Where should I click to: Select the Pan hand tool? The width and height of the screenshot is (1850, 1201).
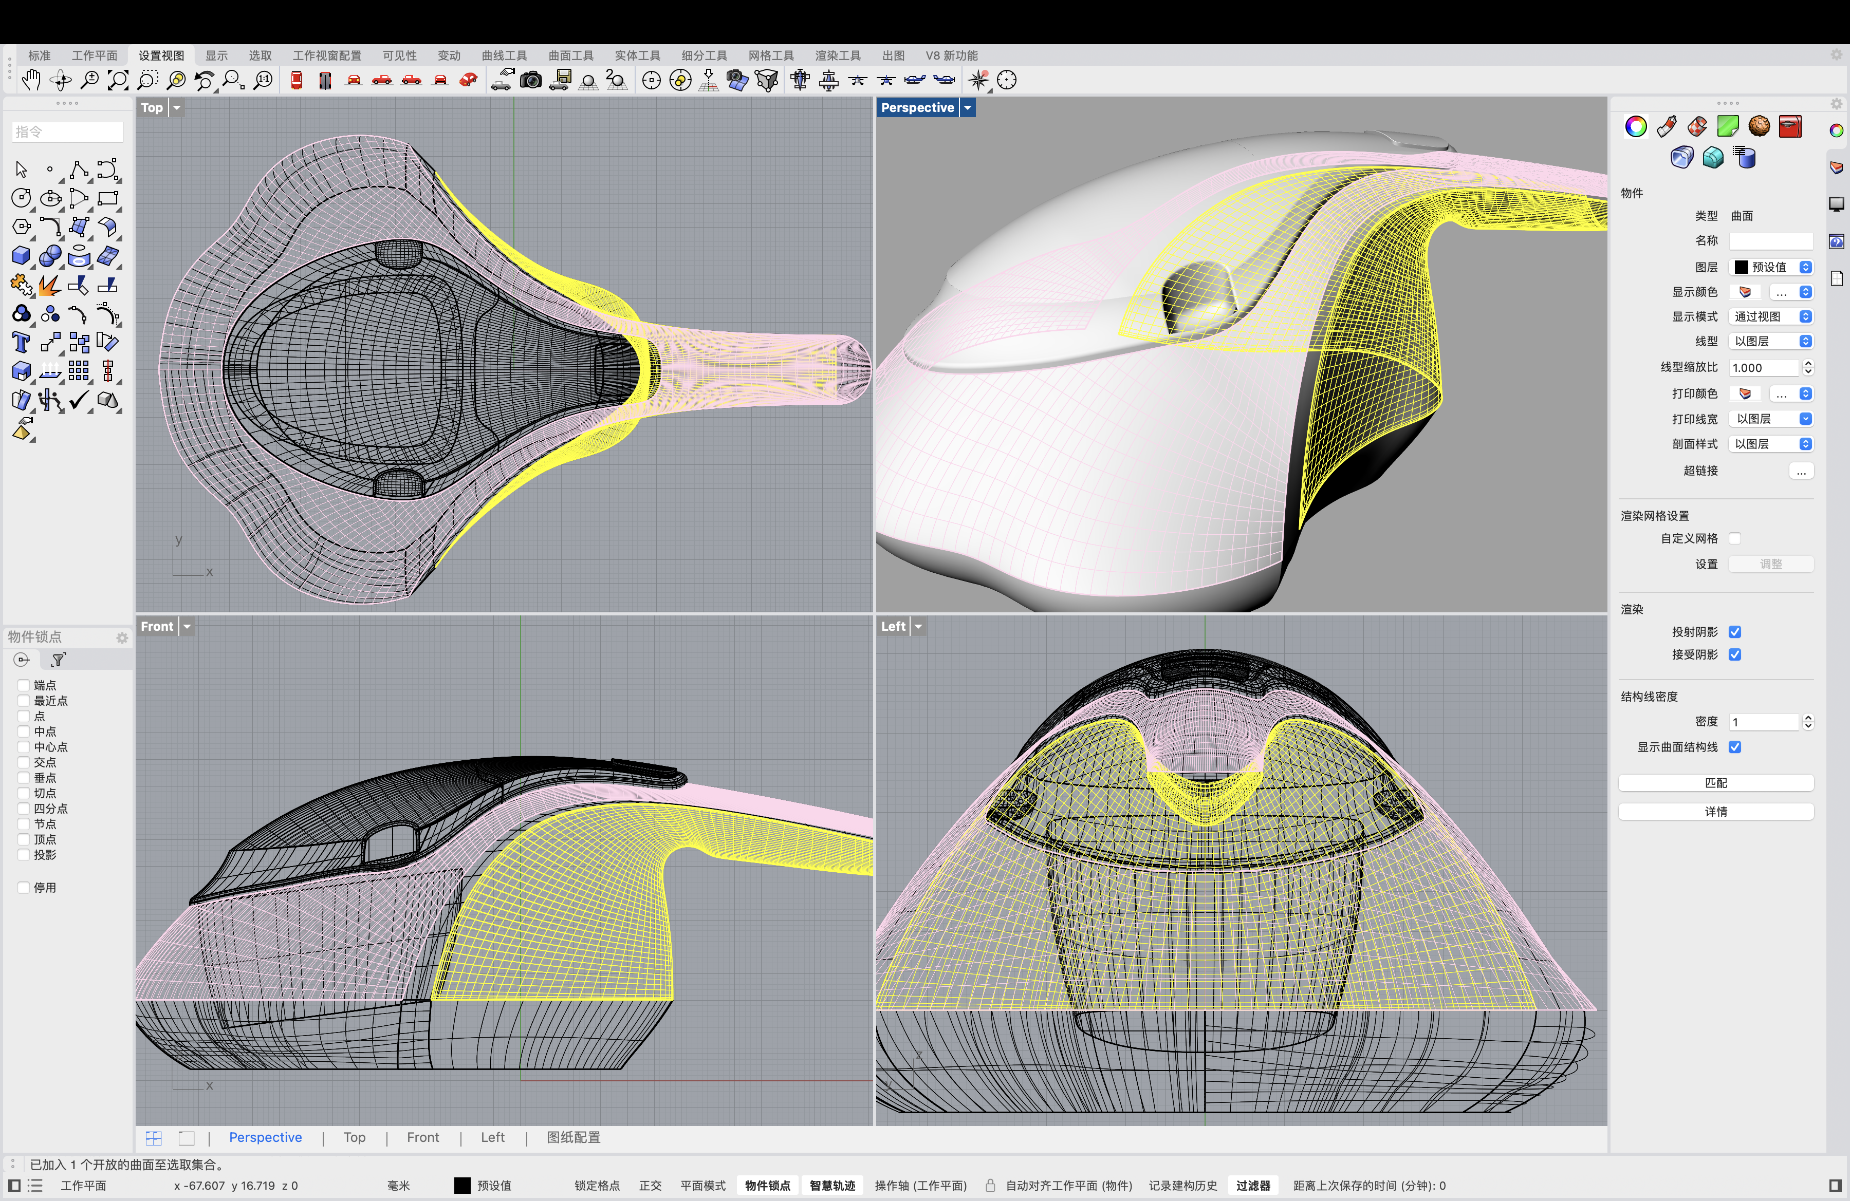pos(31,79)
